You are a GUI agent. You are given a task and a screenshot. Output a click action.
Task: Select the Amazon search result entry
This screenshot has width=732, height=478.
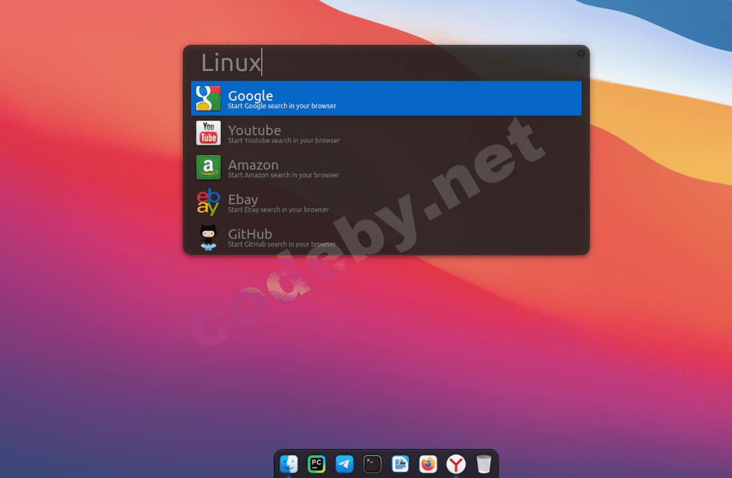pos(386,168)
